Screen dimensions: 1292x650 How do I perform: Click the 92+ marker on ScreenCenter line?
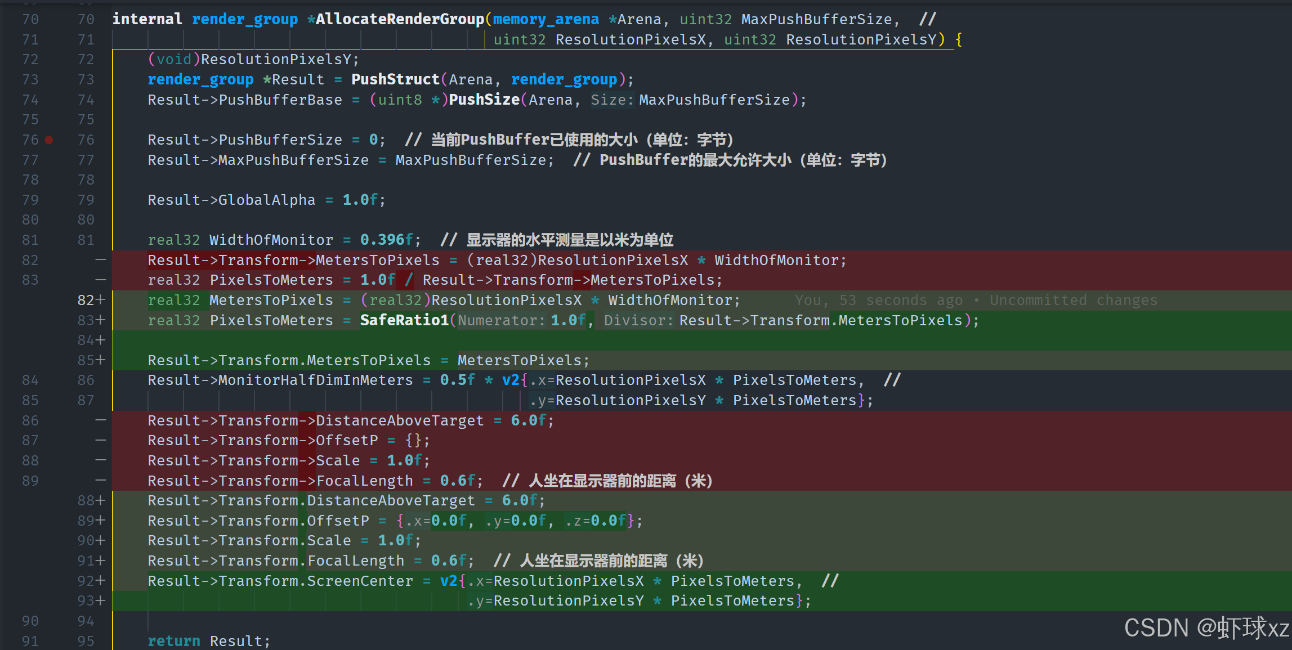point(92,581)
